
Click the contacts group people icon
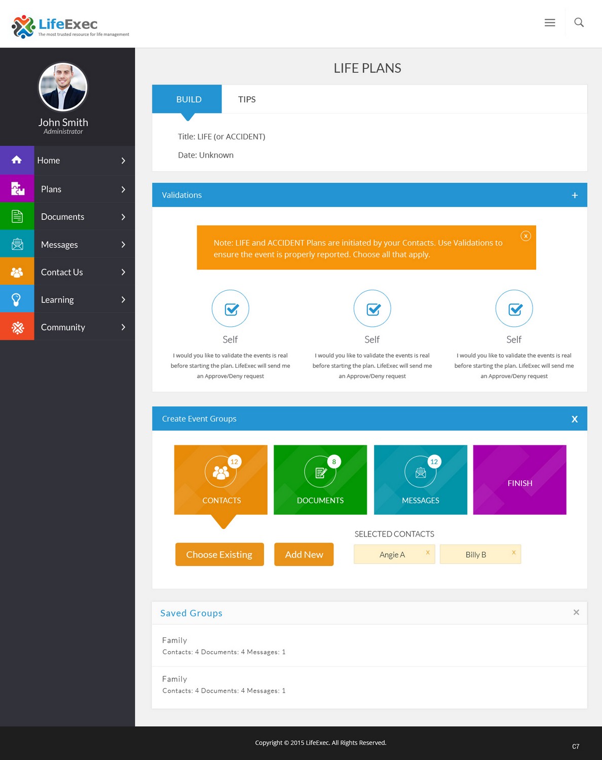220,472
